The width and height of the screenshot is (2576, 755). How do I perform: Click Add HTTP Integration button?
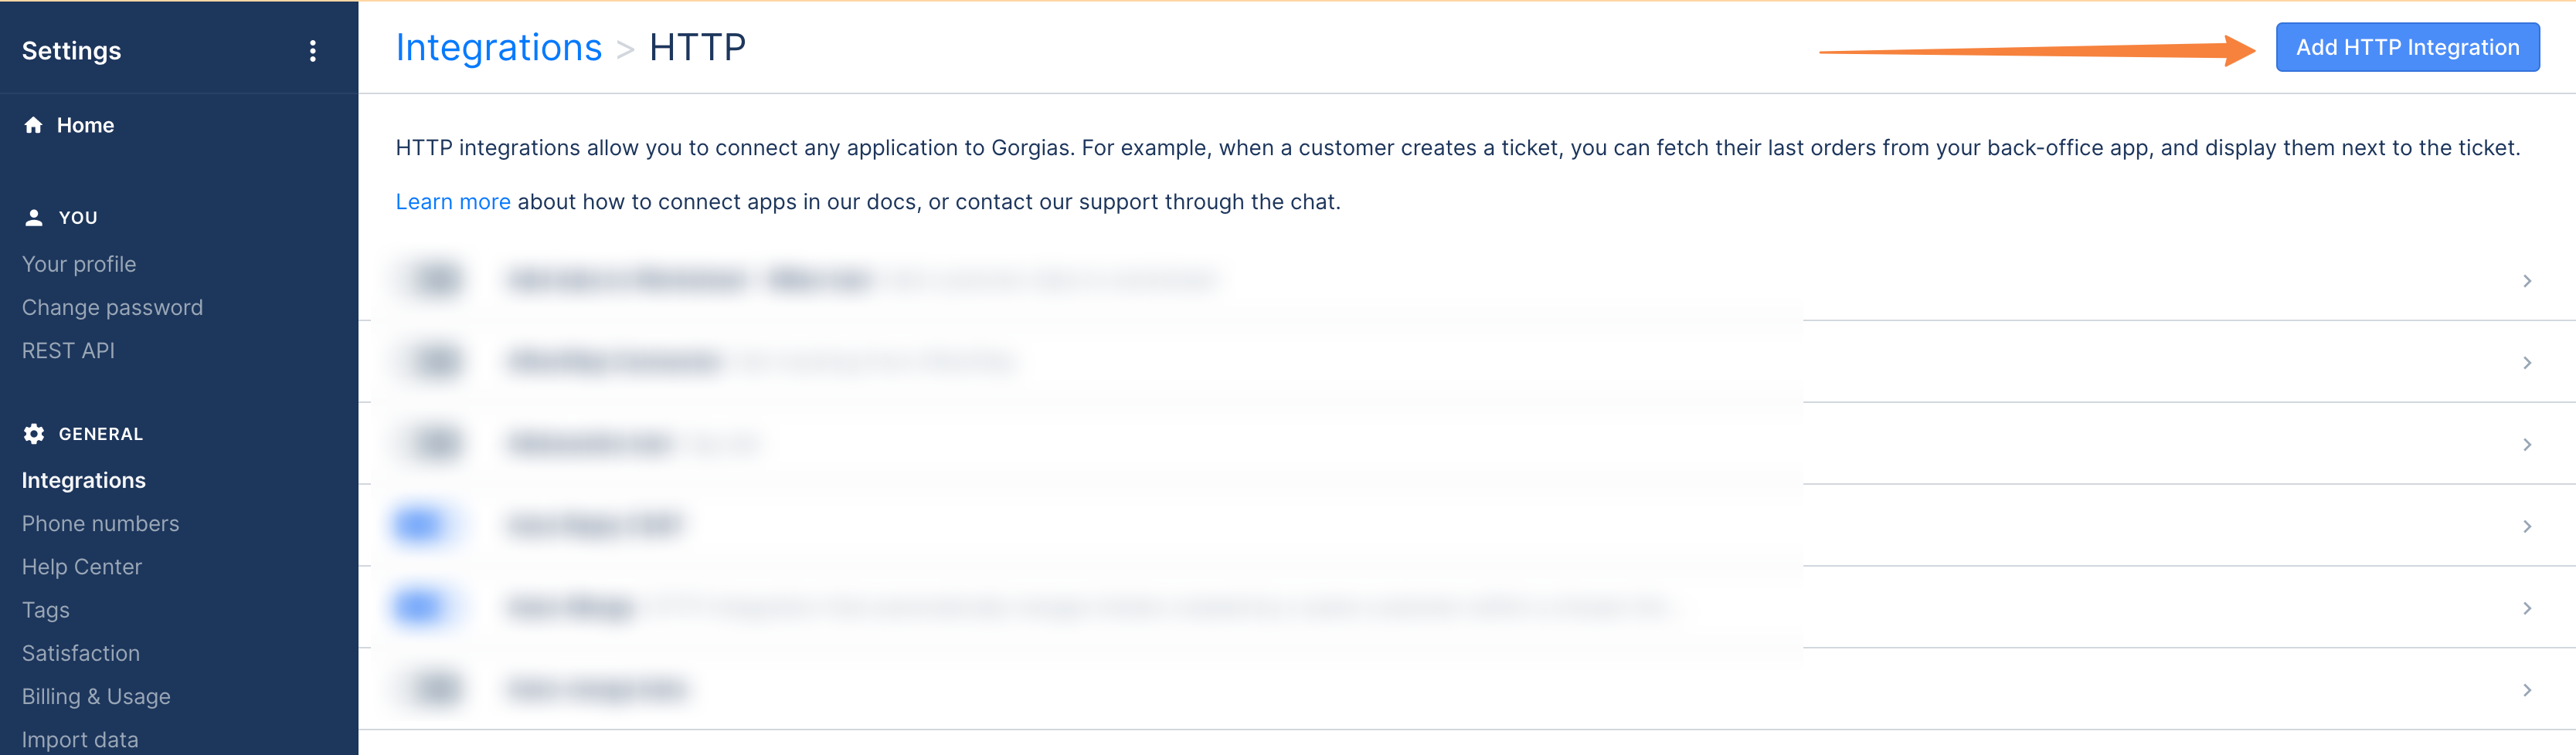coord(2407,48)
